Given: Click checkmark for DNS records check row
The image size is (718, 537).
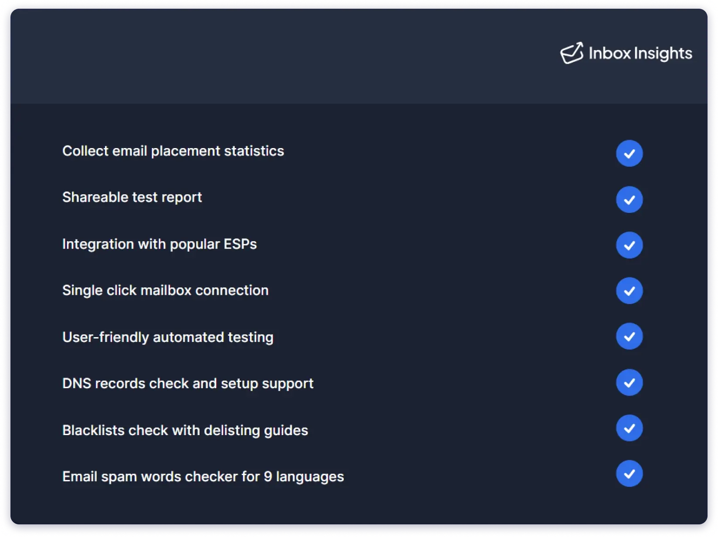Looking at the screenshot, I should 629,382.
